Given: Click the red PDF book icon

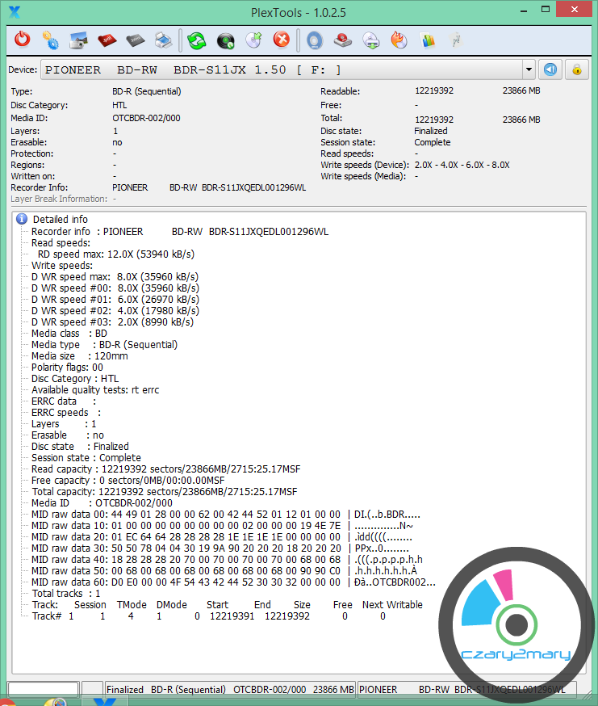Looking at the screenshot, I should point(106,40).
